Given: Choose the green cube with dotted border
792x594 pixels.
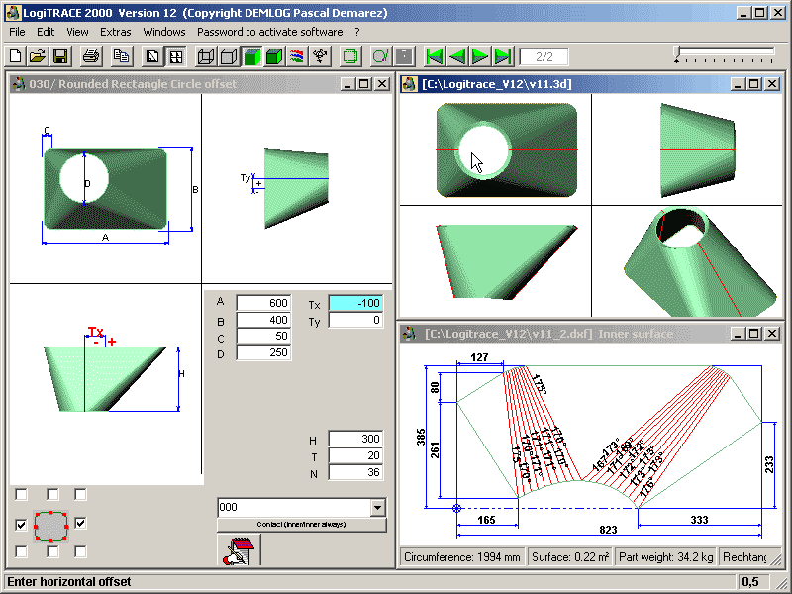Looking at the screenshot, I should pos(251,56).
